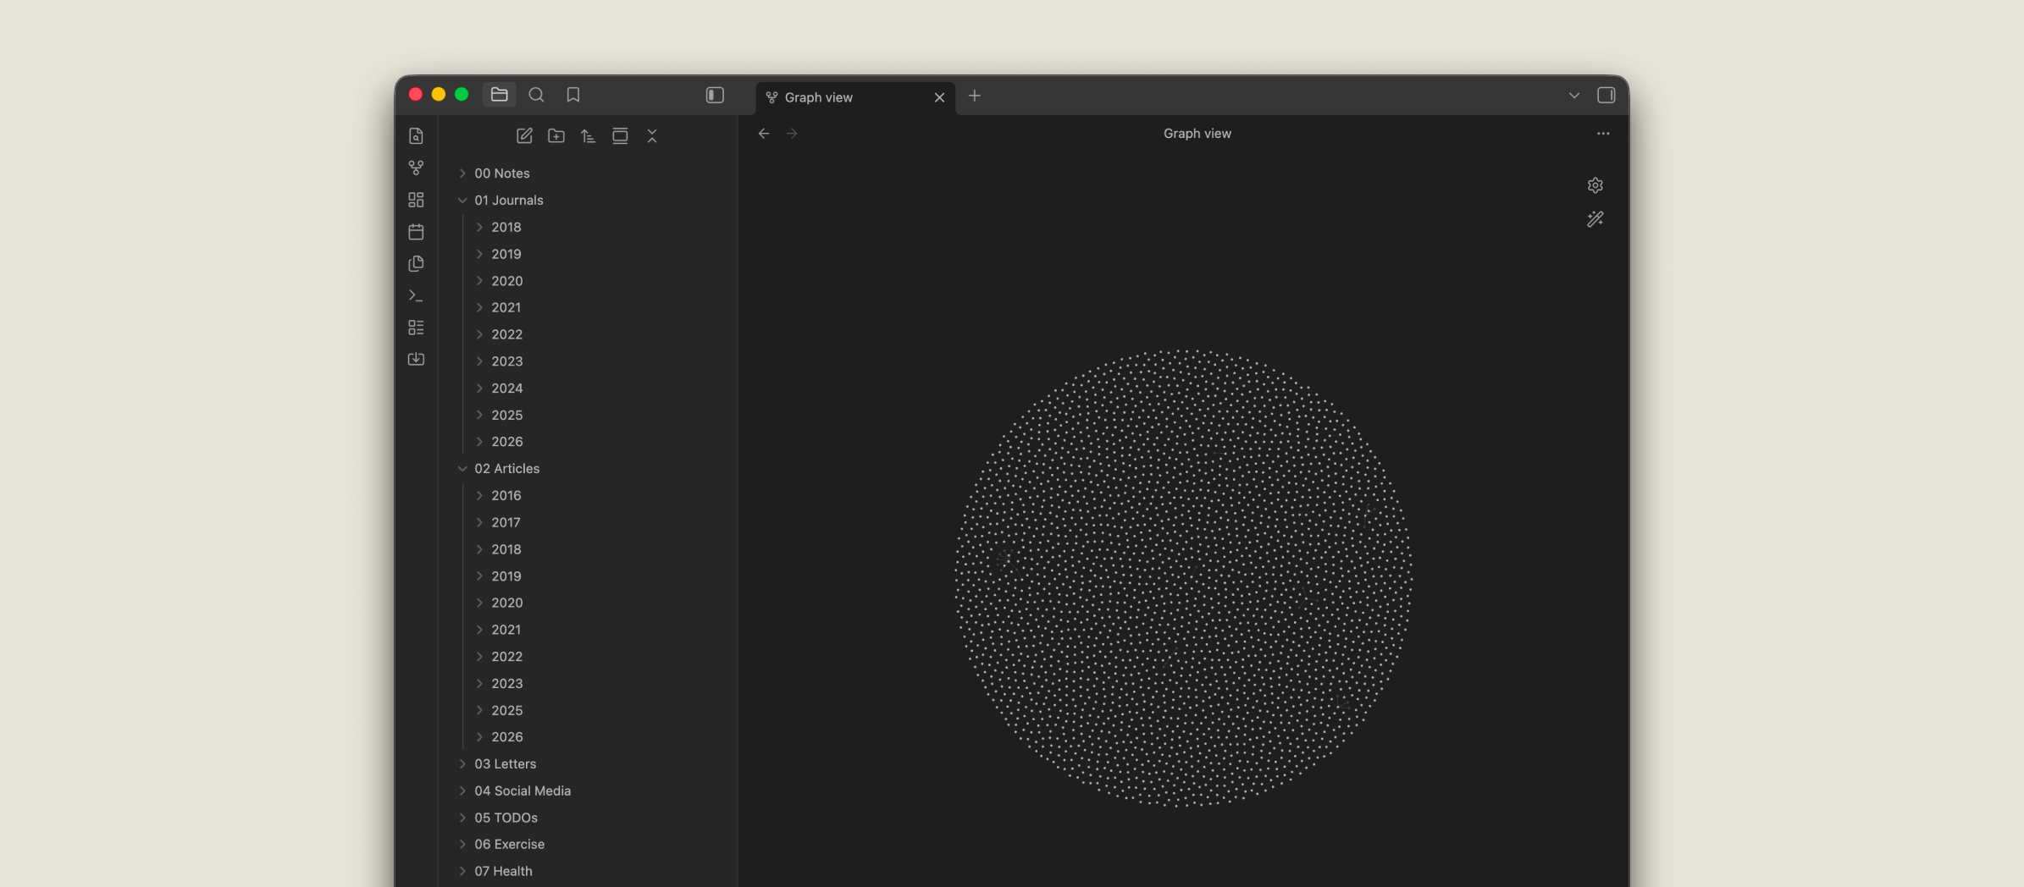Change the file explorer sort order
Viewport: 2024px width, 887px height.
pyautogui.click(x=588, y=135)
